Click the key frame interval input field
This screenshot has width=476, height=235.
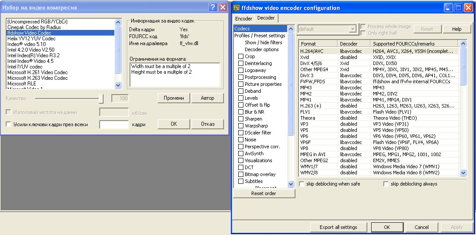pyautogui.click(x=114, y=124)
